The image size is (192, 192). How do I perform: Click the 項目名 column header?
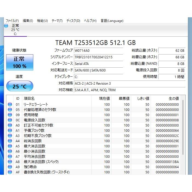(x=57, y=98)
